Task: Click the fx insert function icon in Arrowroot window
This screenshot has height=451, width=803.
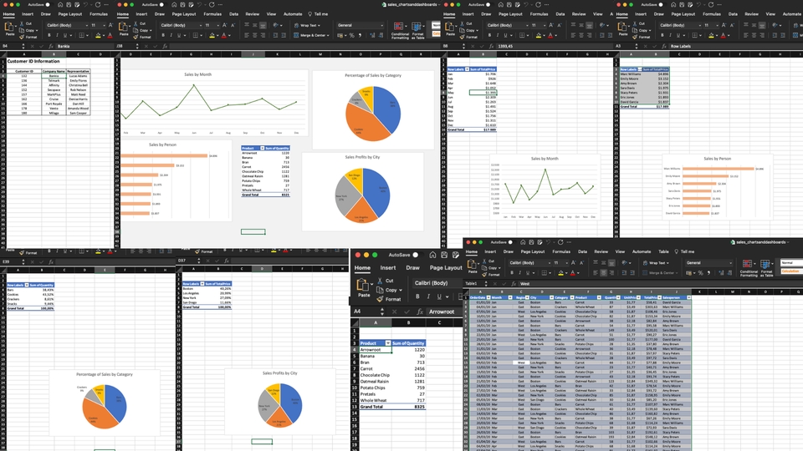Action: (x=420, y=312)
